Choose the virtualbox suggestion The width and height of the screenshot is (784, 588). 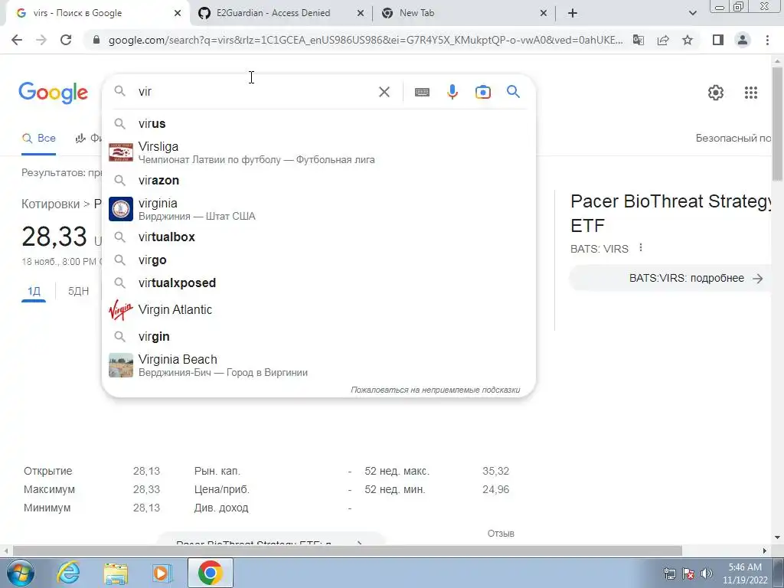pyautogui.click(x=318, y=237)
